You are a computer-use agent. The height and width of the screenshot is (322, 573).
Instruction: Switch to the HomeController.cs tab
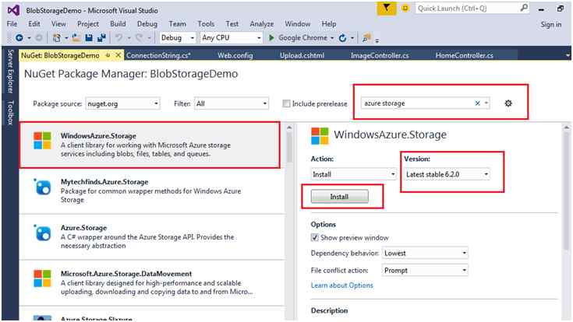click(464, 55)
